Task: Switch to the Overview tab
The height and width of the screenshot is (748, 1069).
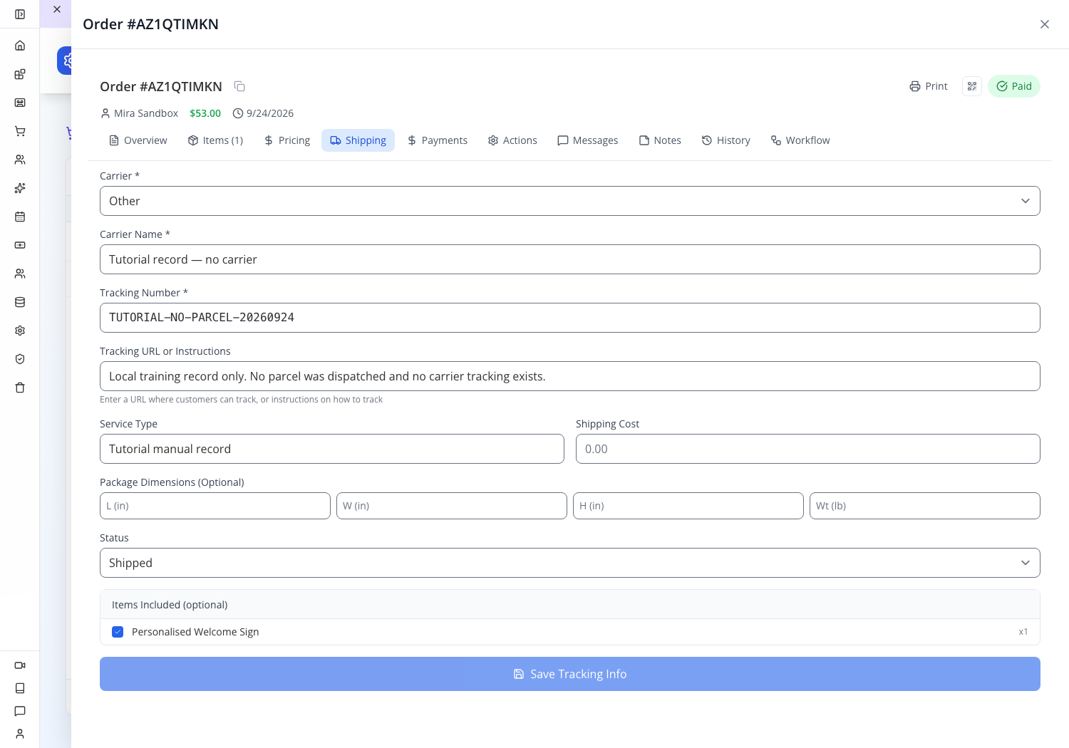Action: (138, 140)
